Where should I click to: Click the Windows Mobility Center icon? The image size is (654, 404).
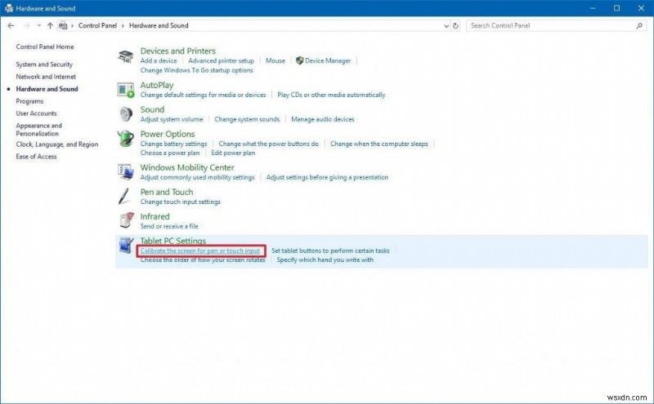(126, 171)
